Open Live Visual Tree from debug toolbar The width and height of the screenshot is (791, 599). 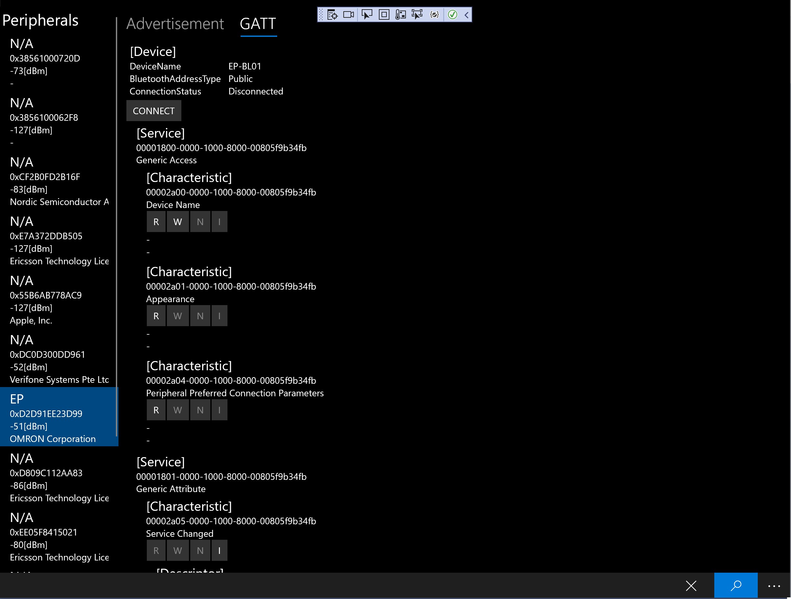point(332,15)
